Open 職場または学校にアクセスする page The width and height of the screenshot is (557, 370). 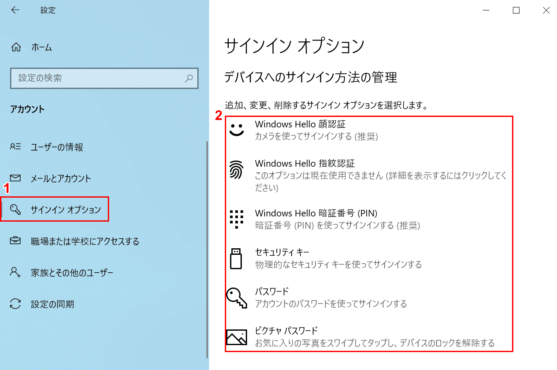click(x=85, y=241)
